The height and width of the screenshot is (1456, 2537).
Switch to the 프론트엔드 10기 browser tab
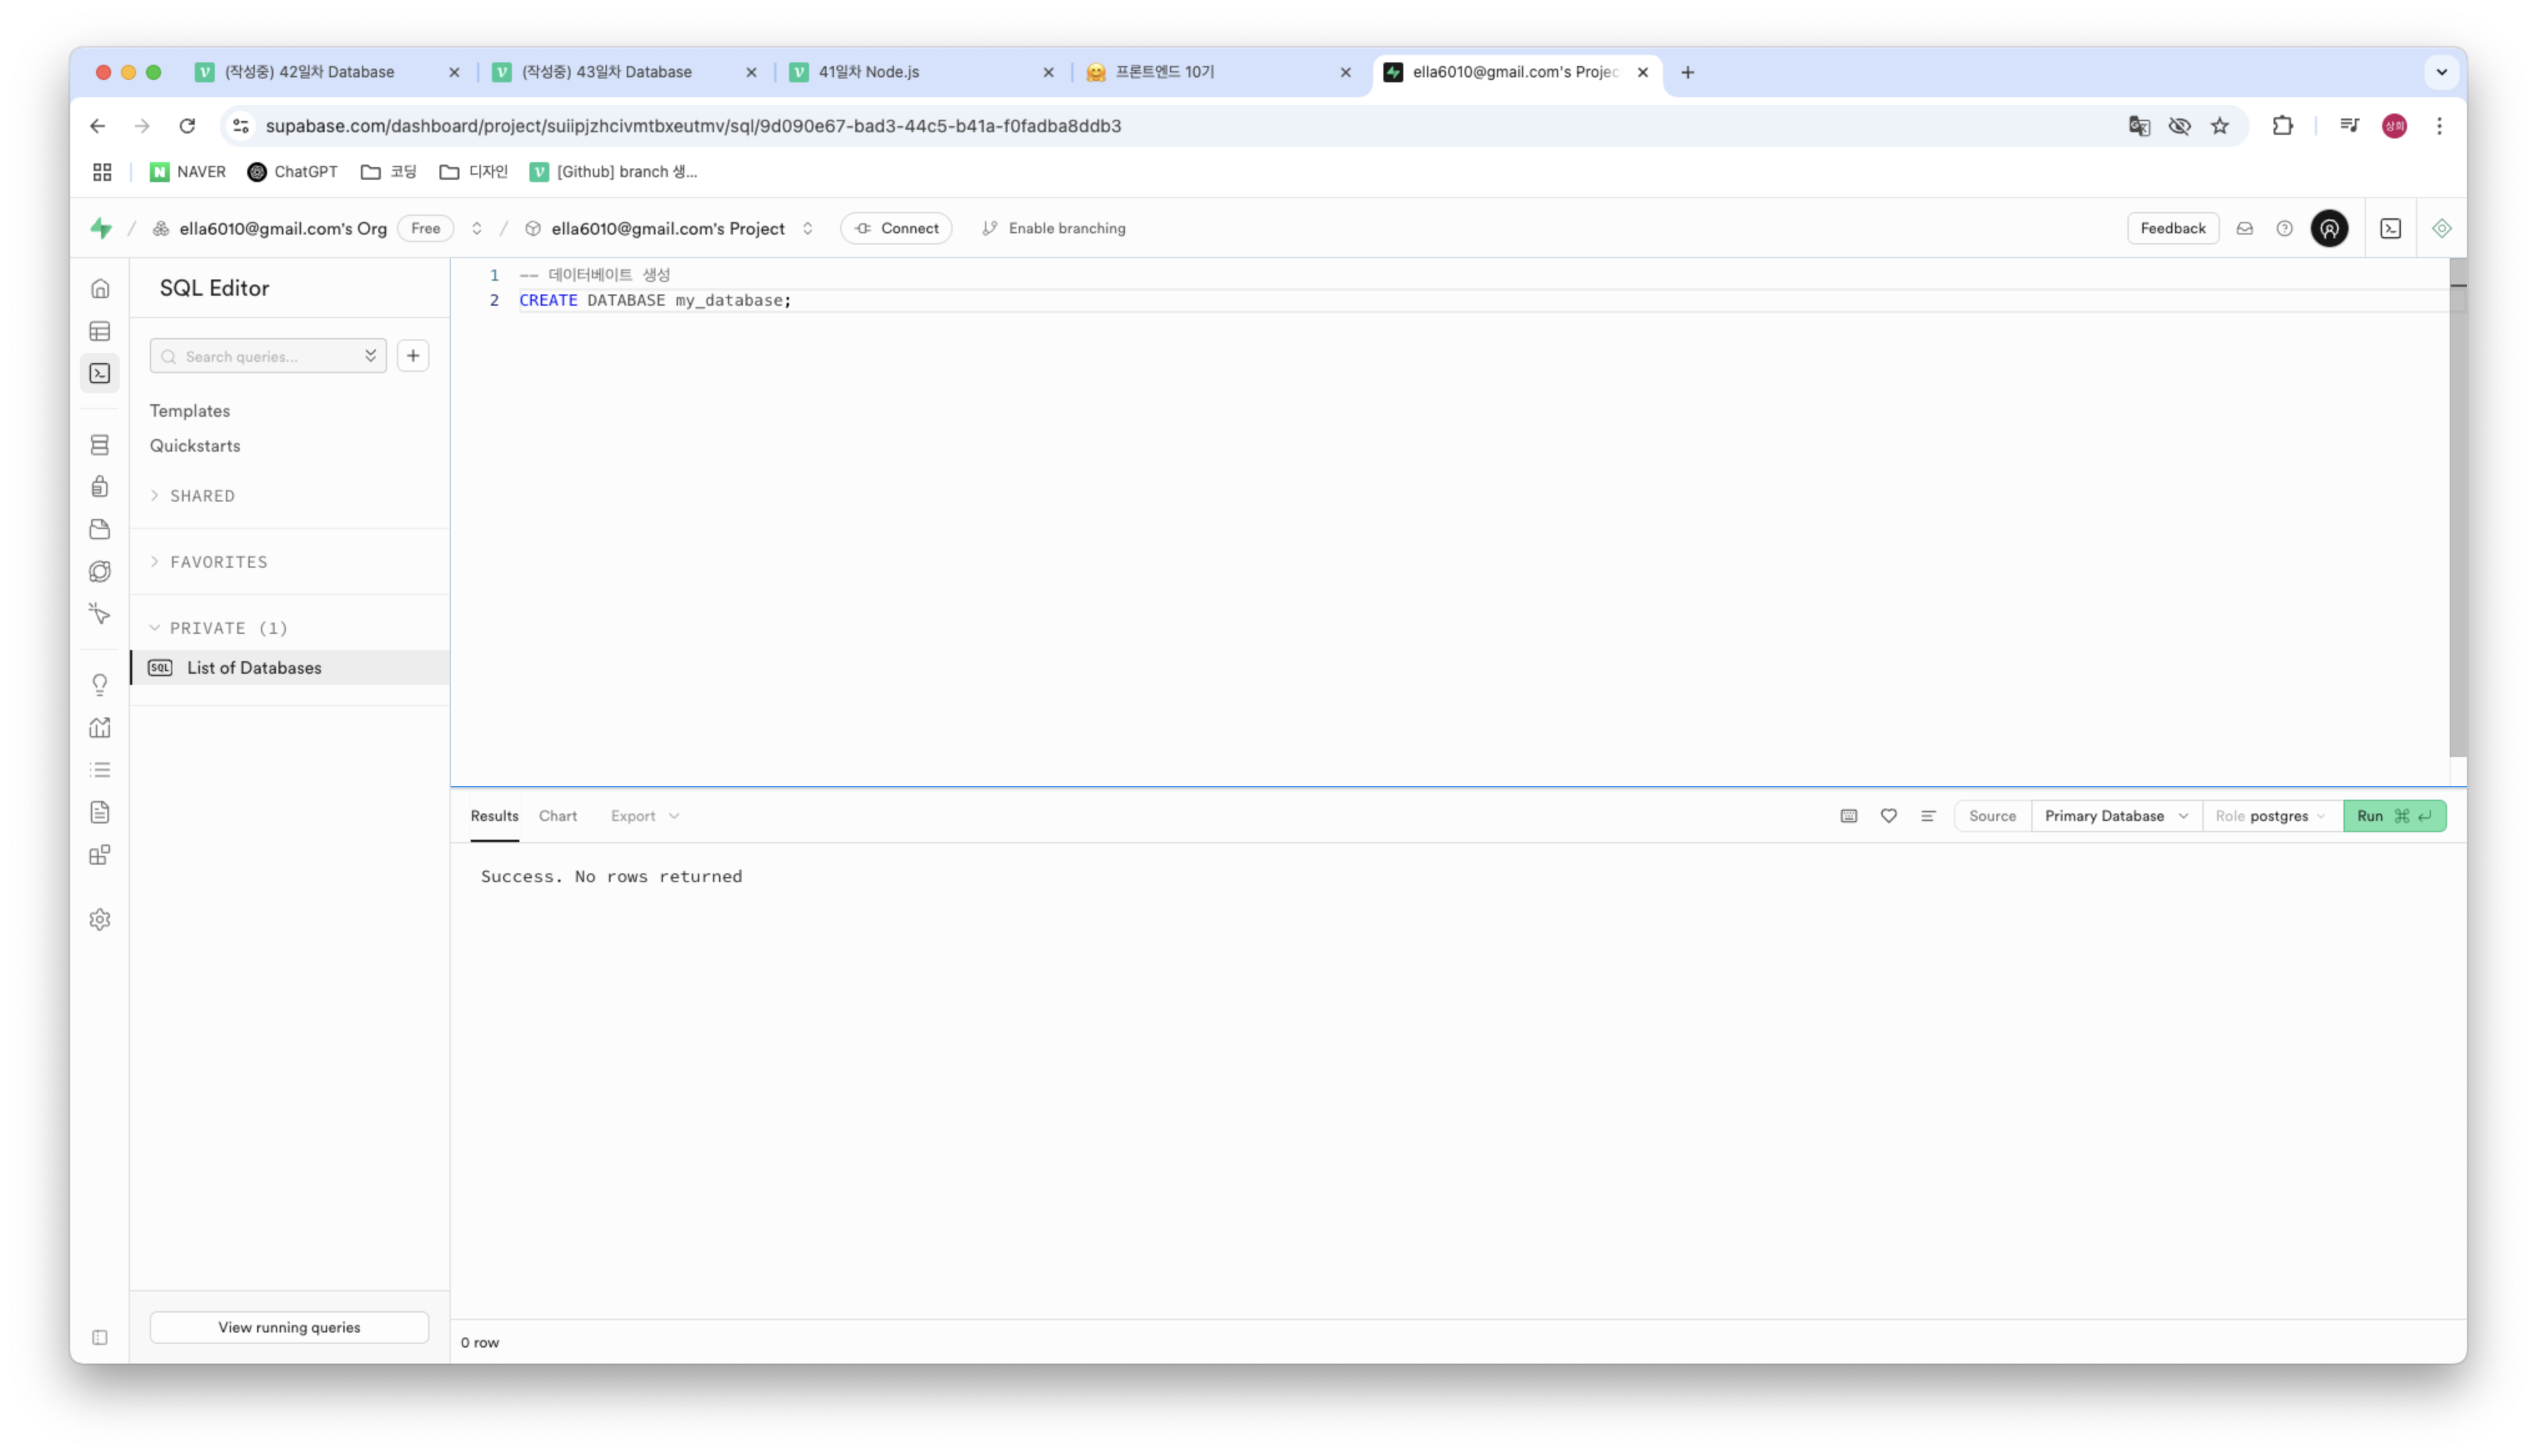(1219, 72)
